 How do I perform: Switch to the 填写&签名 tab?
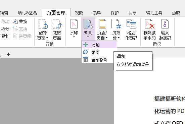point(28,13)
